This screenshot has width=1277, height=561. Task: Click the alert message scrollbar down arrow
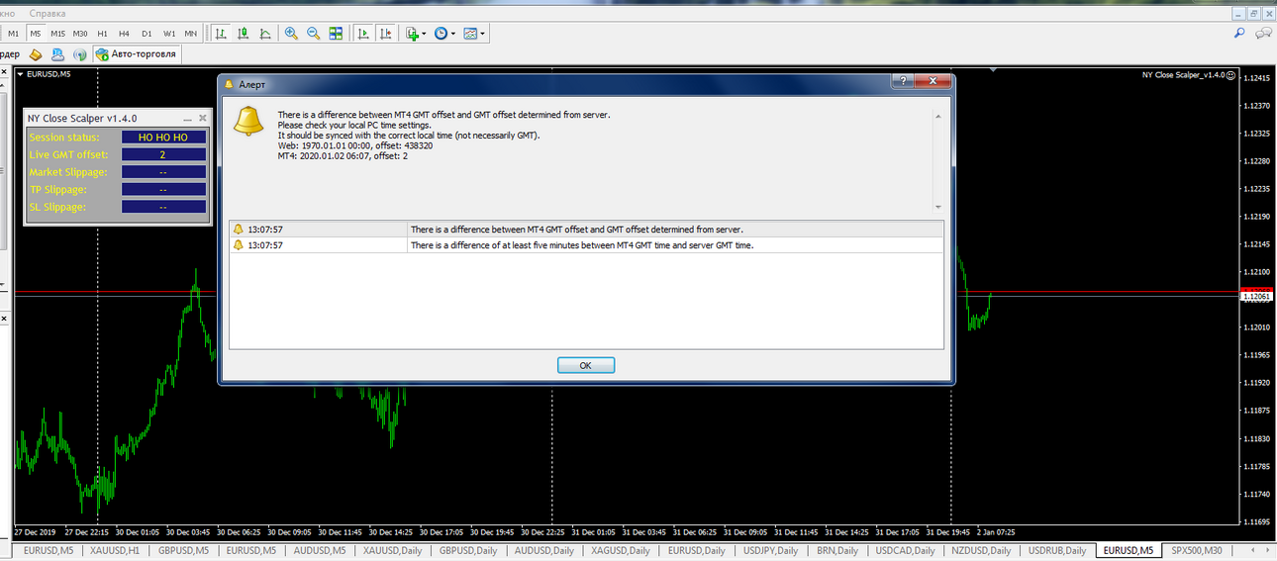pos(937,207)
